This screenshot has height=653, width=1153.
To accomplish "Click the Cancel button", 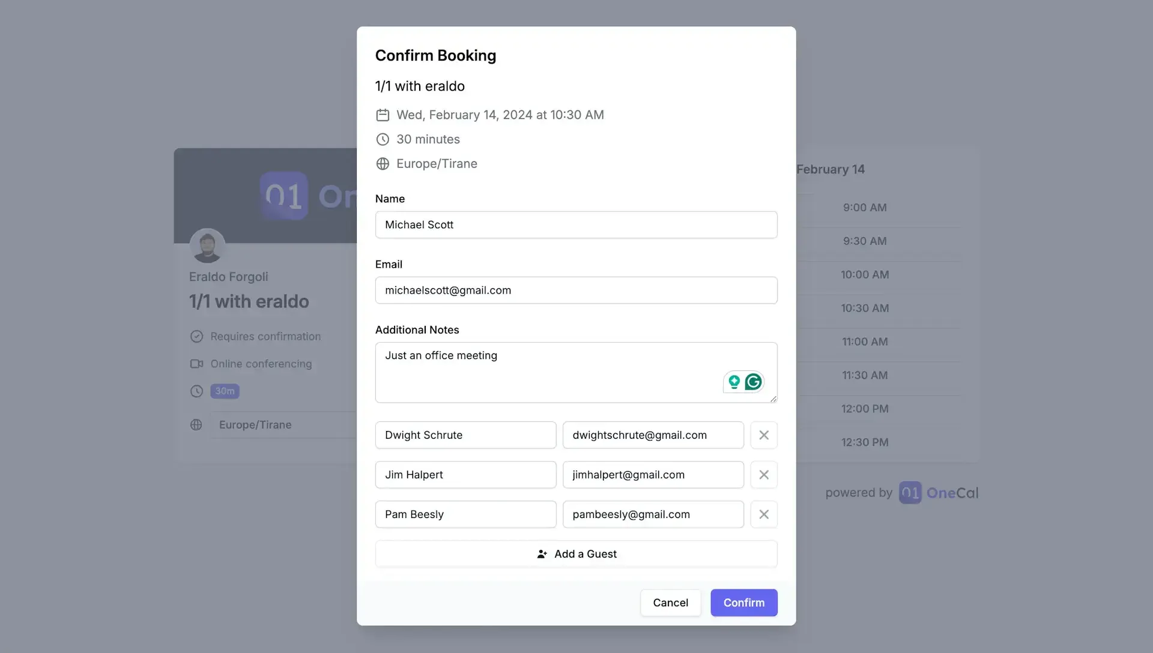I will point(670,603).
